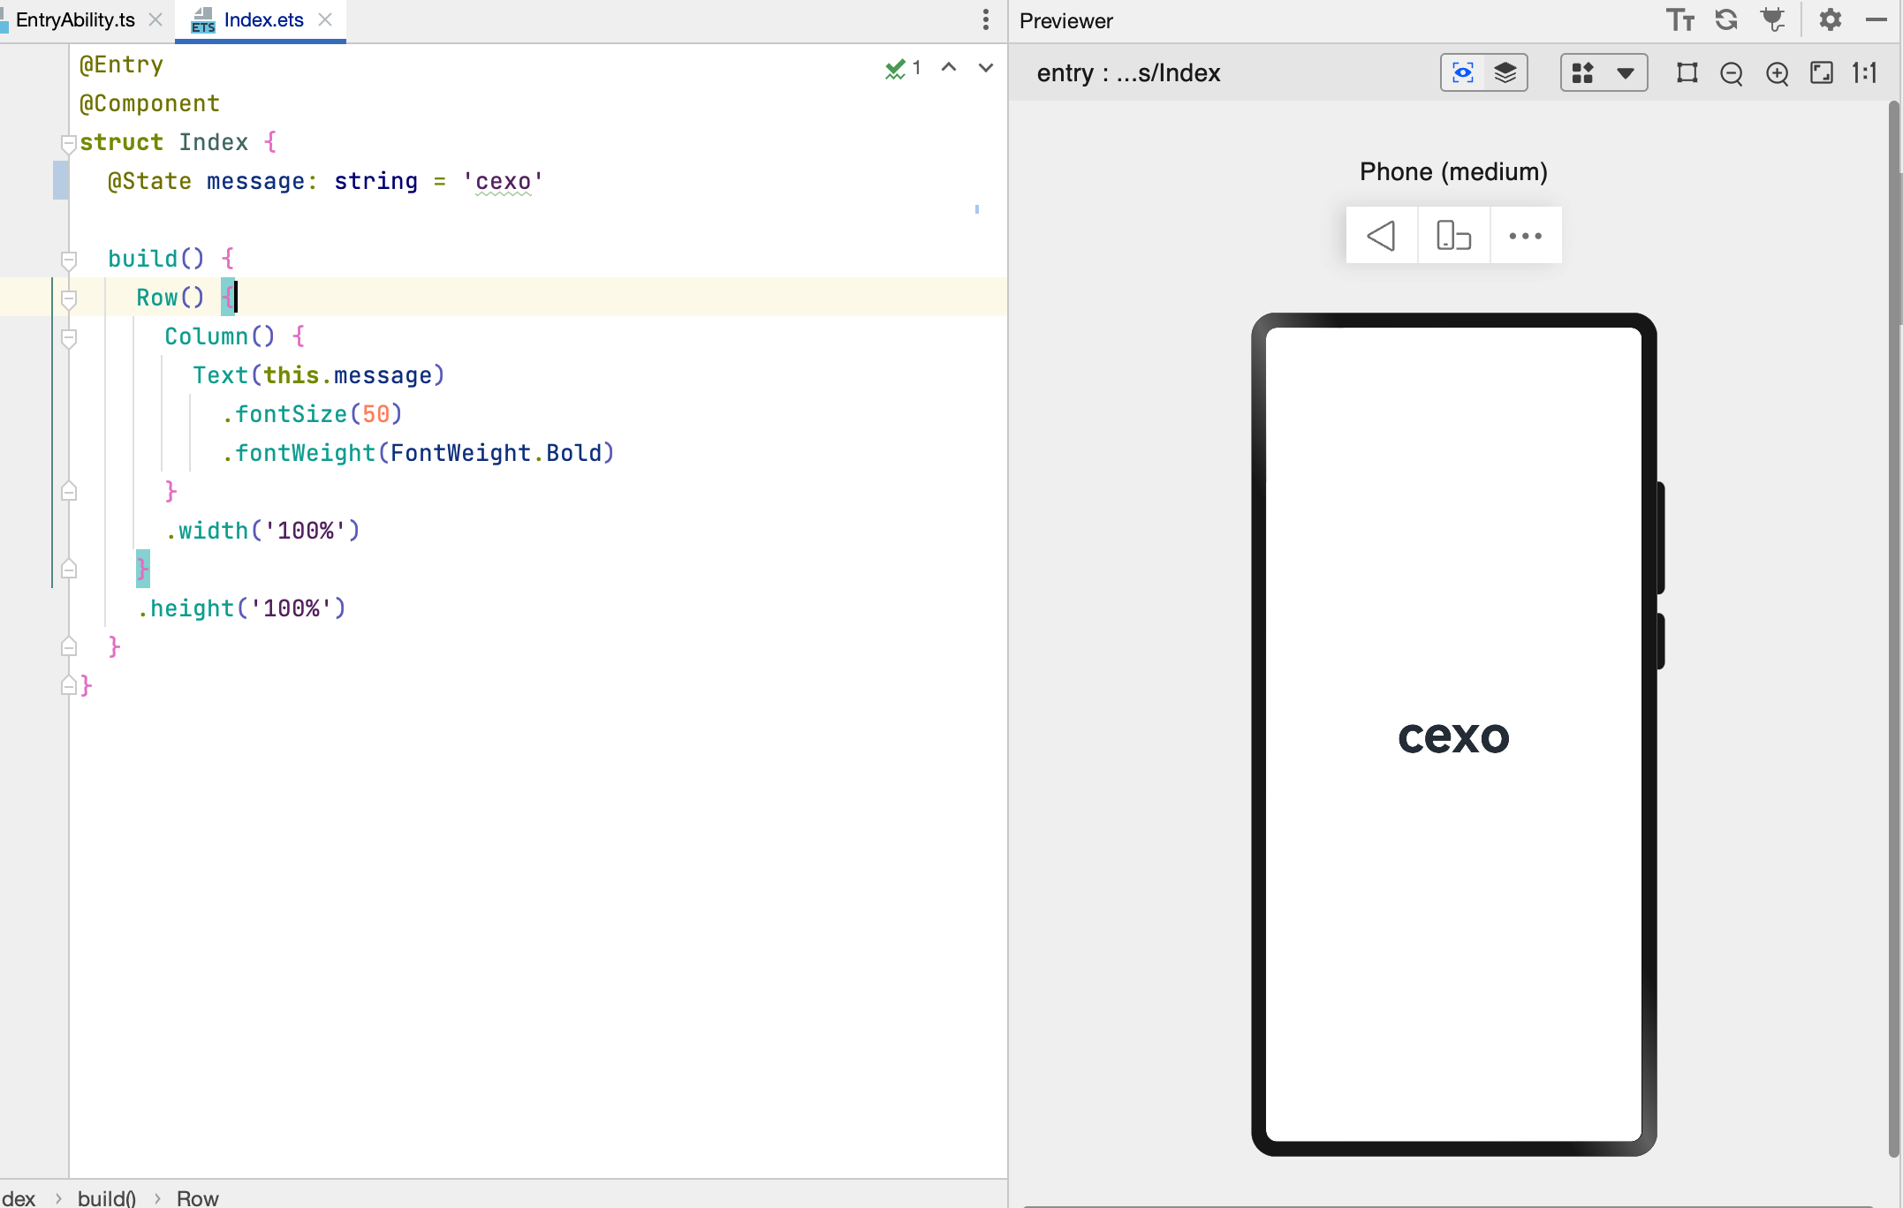Toggle the inspector eye-focus mode
1903x1208 pixels.
coord(1463,72)
